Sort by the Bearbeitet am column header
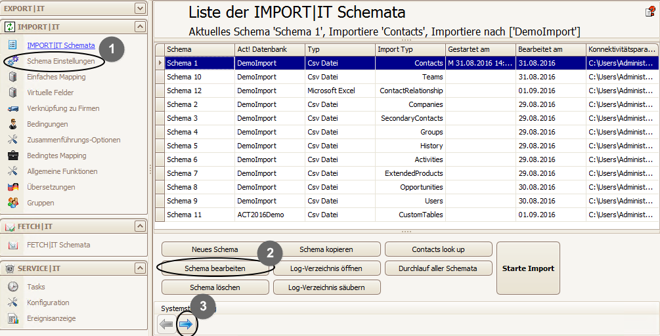The height and width of the screenshot is (336, 660). point(551,49)
